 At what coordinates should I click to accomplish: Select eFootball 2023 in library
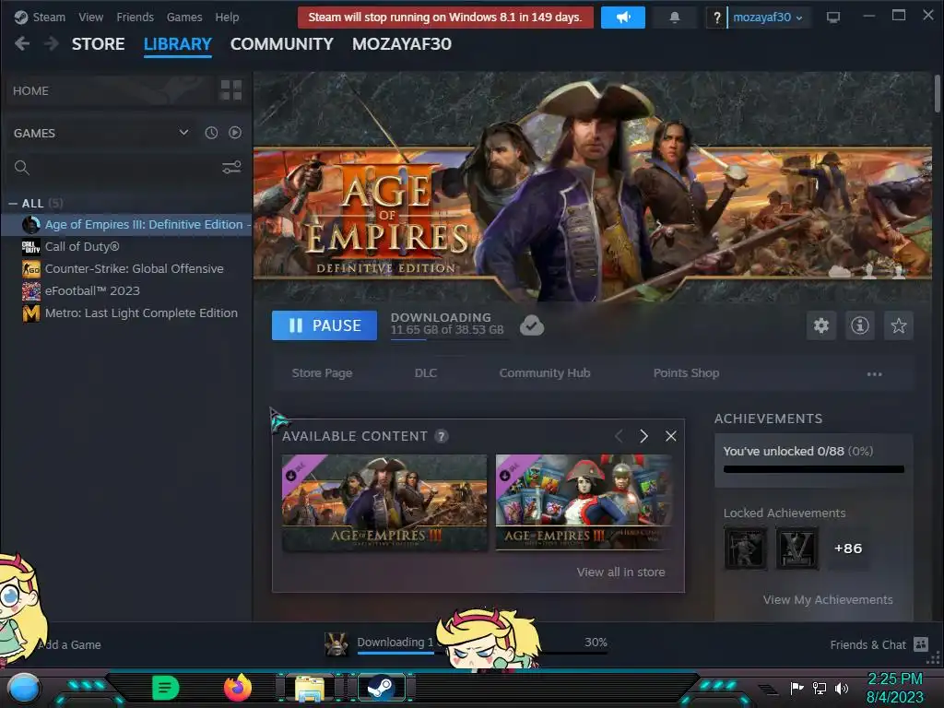tap(126, 290)
